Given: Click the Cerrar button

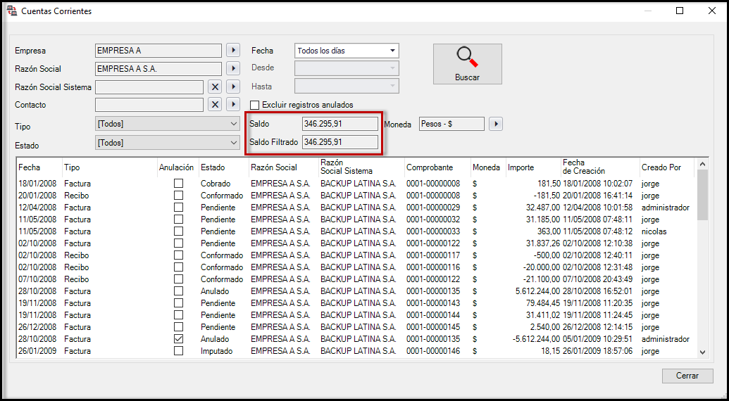Looking at the screenshot, I should pyautogui.click(x=687, y=376).
